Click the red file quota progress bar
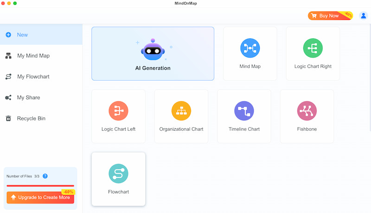This screenshot has width=371, height=213. (x=40, y=186)
